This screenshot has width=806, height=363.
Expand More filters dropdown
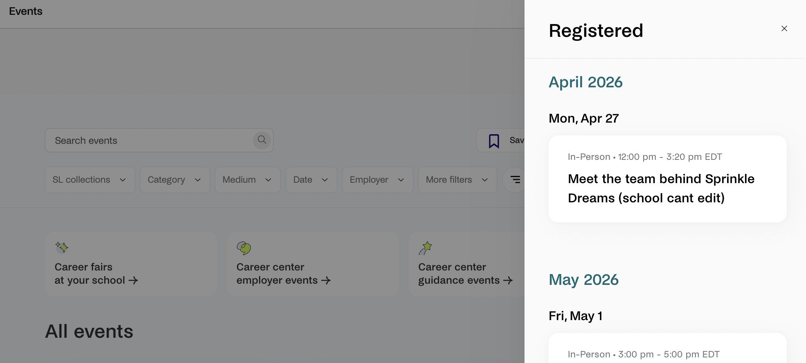pyautogui.click(x=458, y=180)
